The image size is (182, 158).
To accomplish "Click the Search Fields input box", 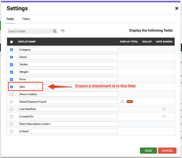I will (30, 31).
